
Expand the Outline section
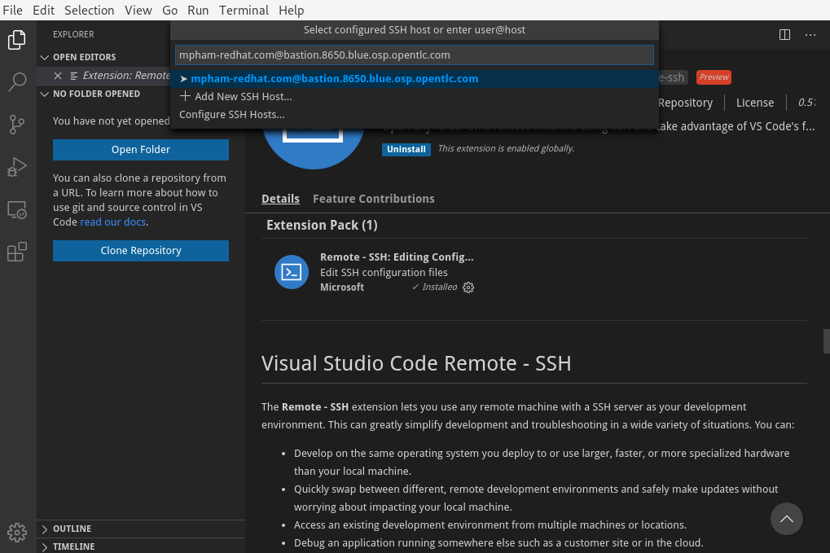[45, 529]
